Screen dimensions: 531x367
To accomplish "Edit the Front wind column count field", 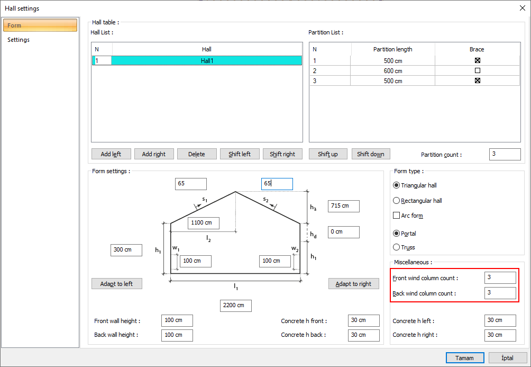I will pos(500,277).
